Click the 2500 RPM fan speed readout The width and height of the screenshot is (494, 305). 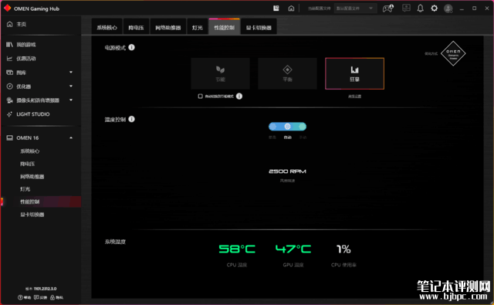pyautogui.click(x=287, y=171)
